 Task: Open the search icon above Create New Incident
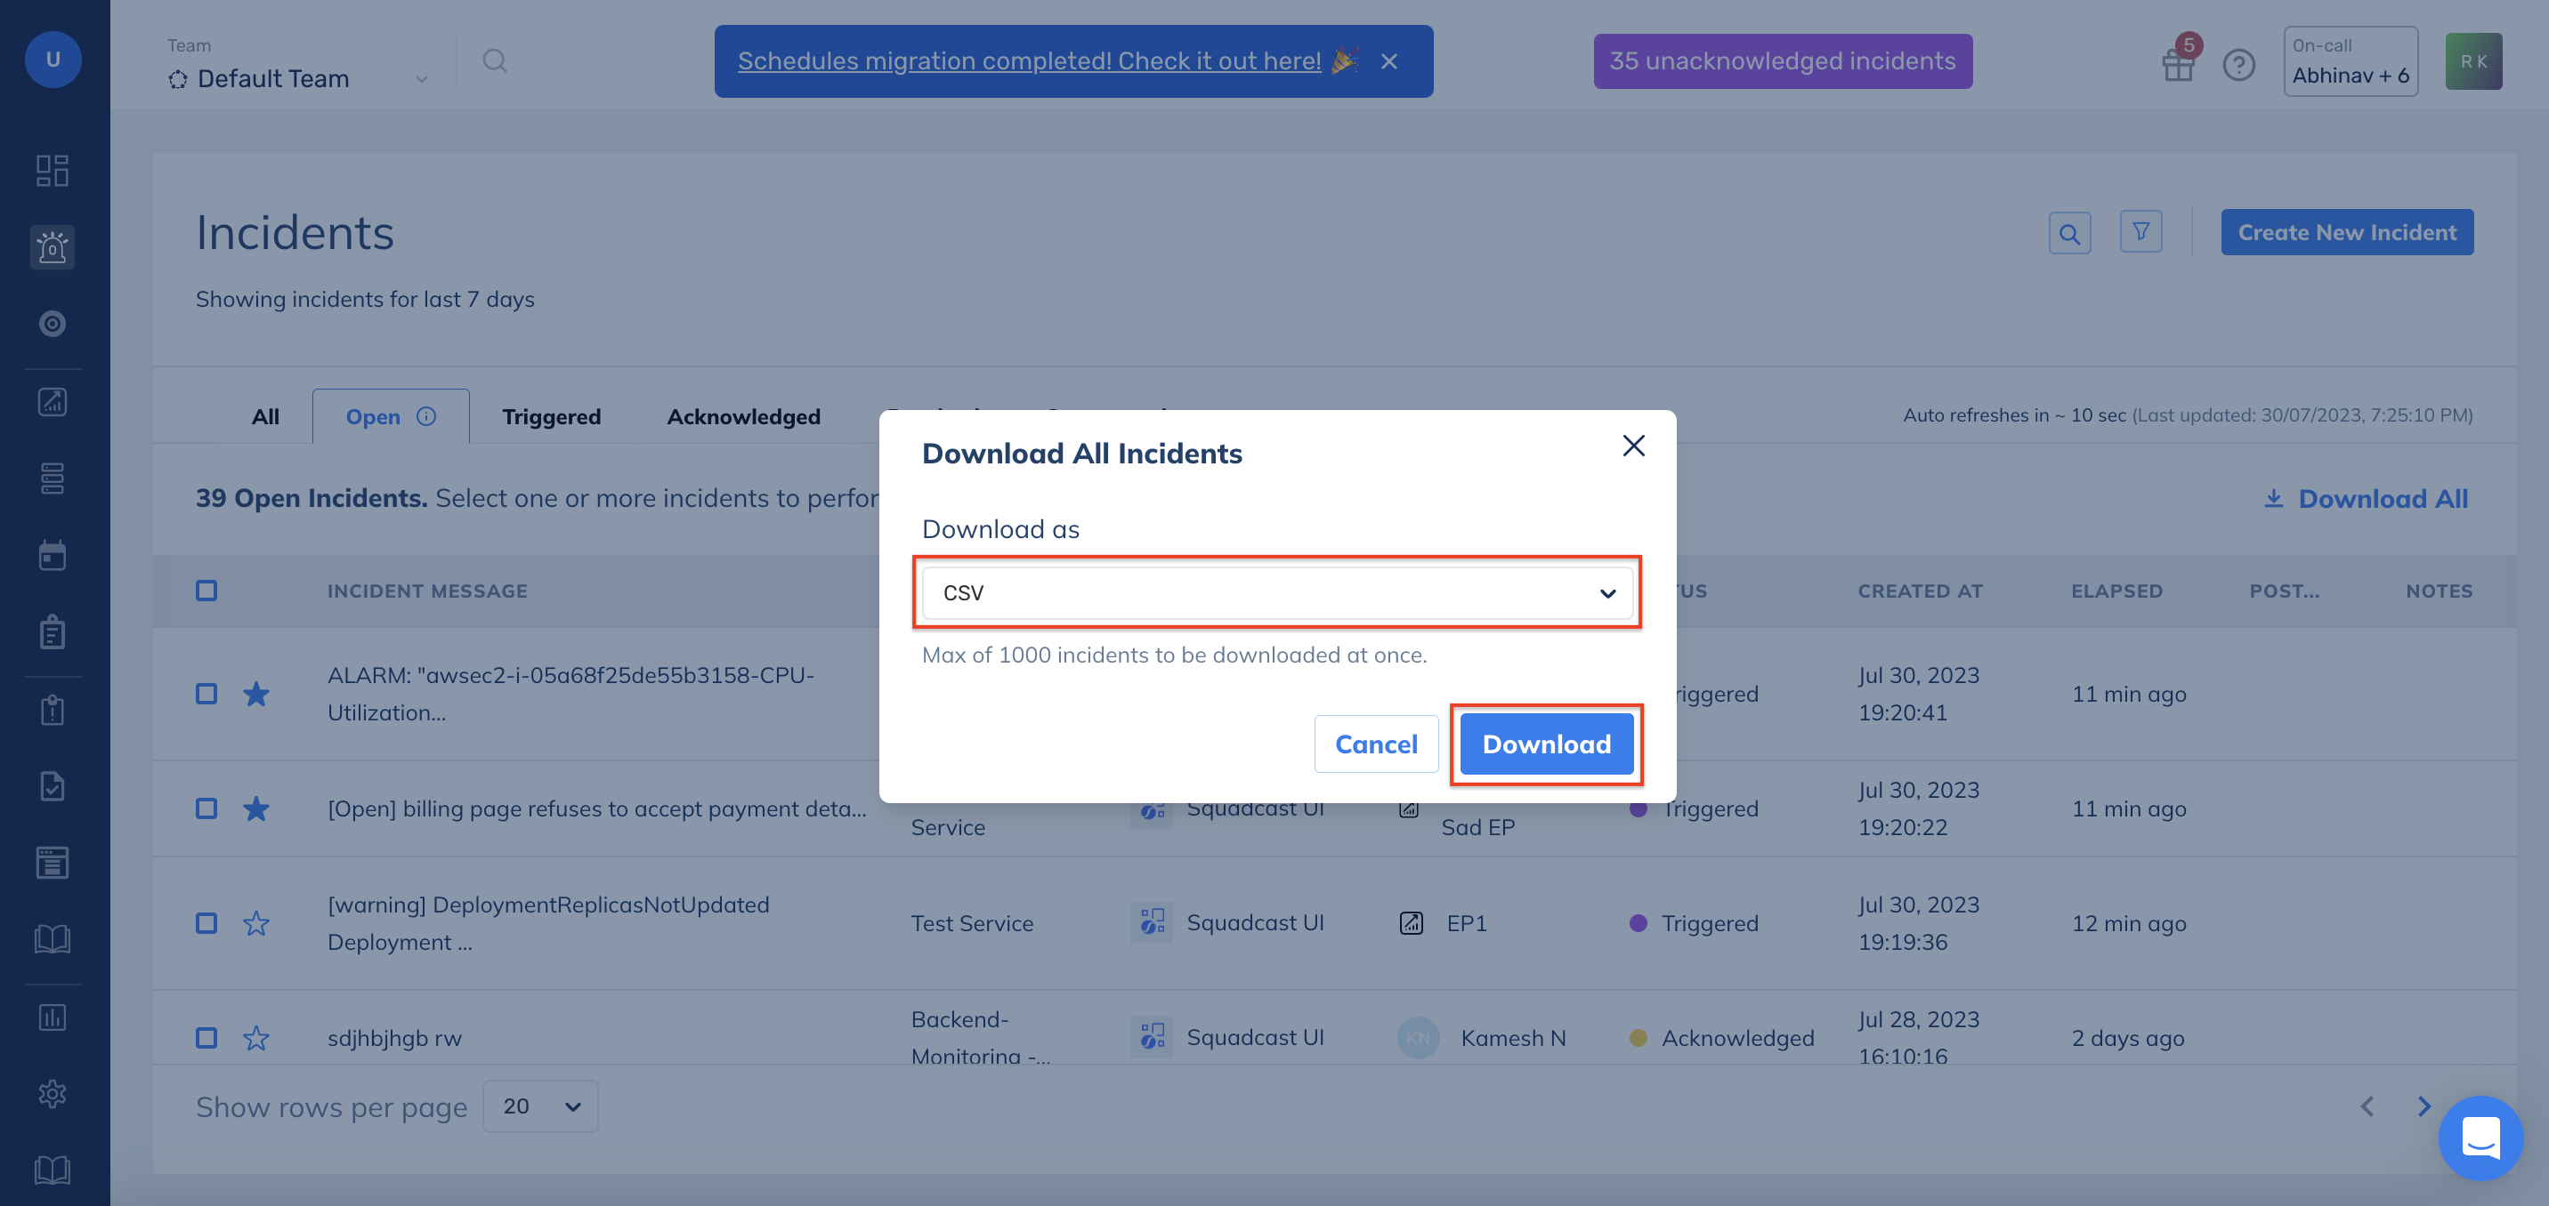pos(2069,232)
